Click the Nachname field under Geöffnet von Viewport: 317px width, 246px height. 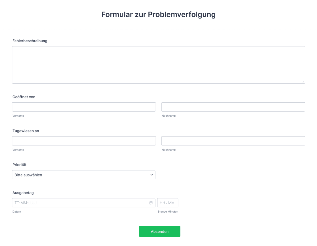tap(233, 107)
